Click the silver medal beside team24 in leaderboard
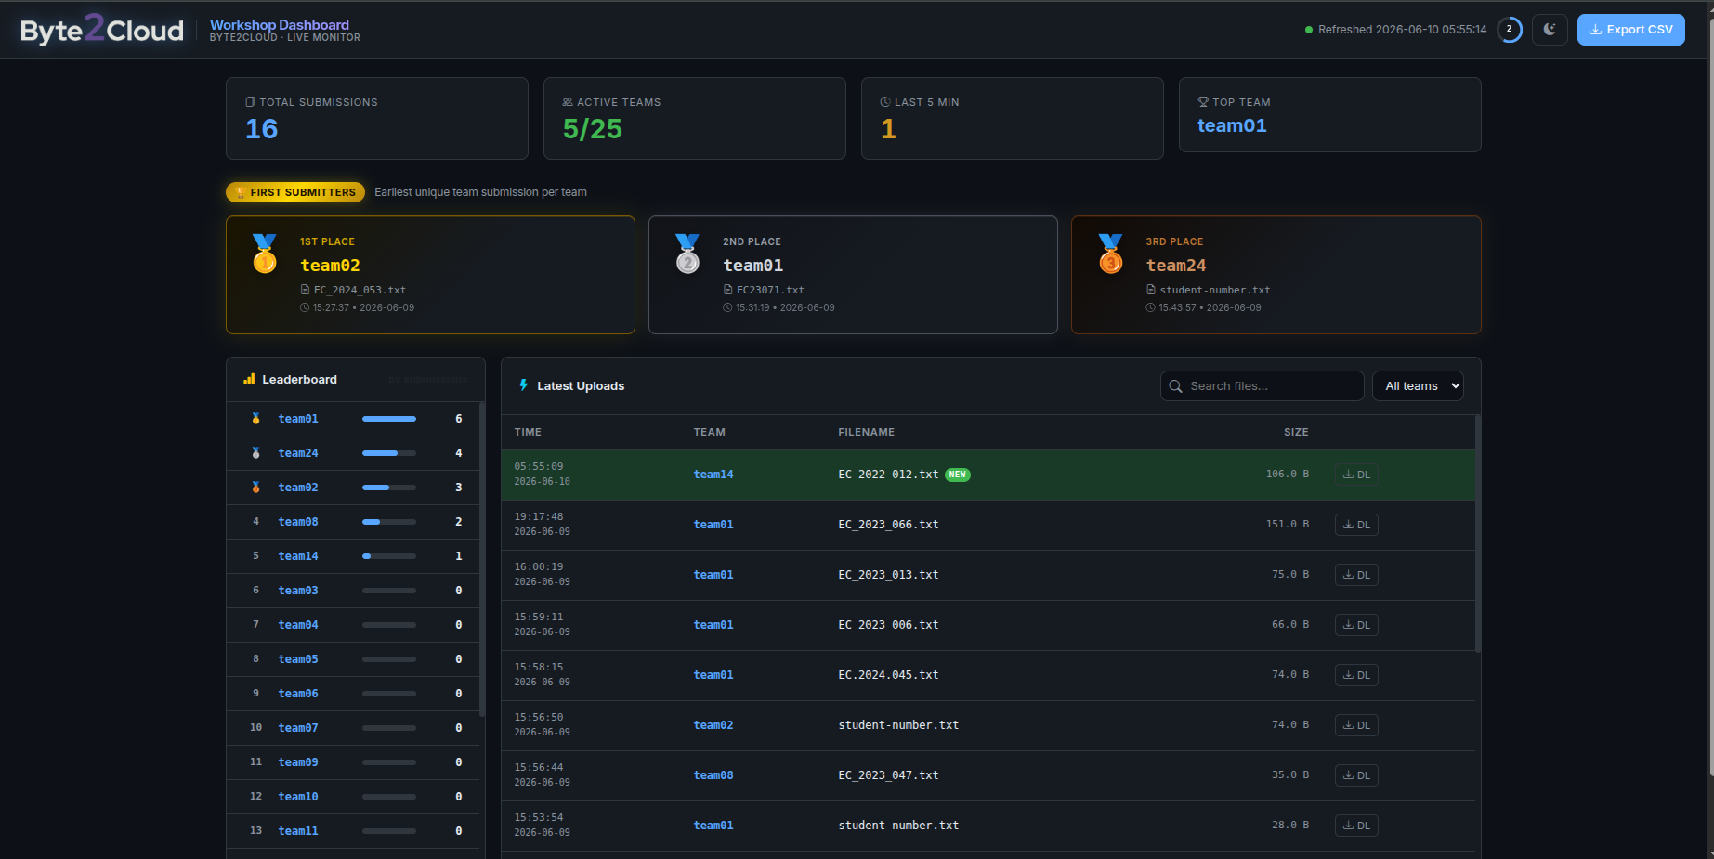The height and width of the screenshot is (859, 1714). click(255, 453)
